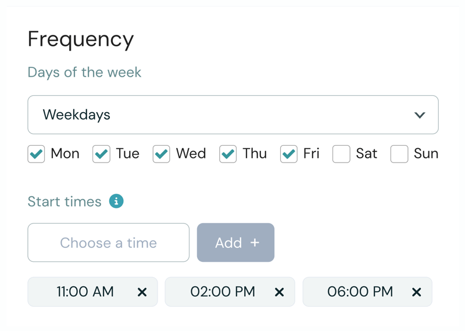The height and width of the screenshot is (331, 465).
Task: Select the 06:00 PM time entry
Action: tap(360, 292)
